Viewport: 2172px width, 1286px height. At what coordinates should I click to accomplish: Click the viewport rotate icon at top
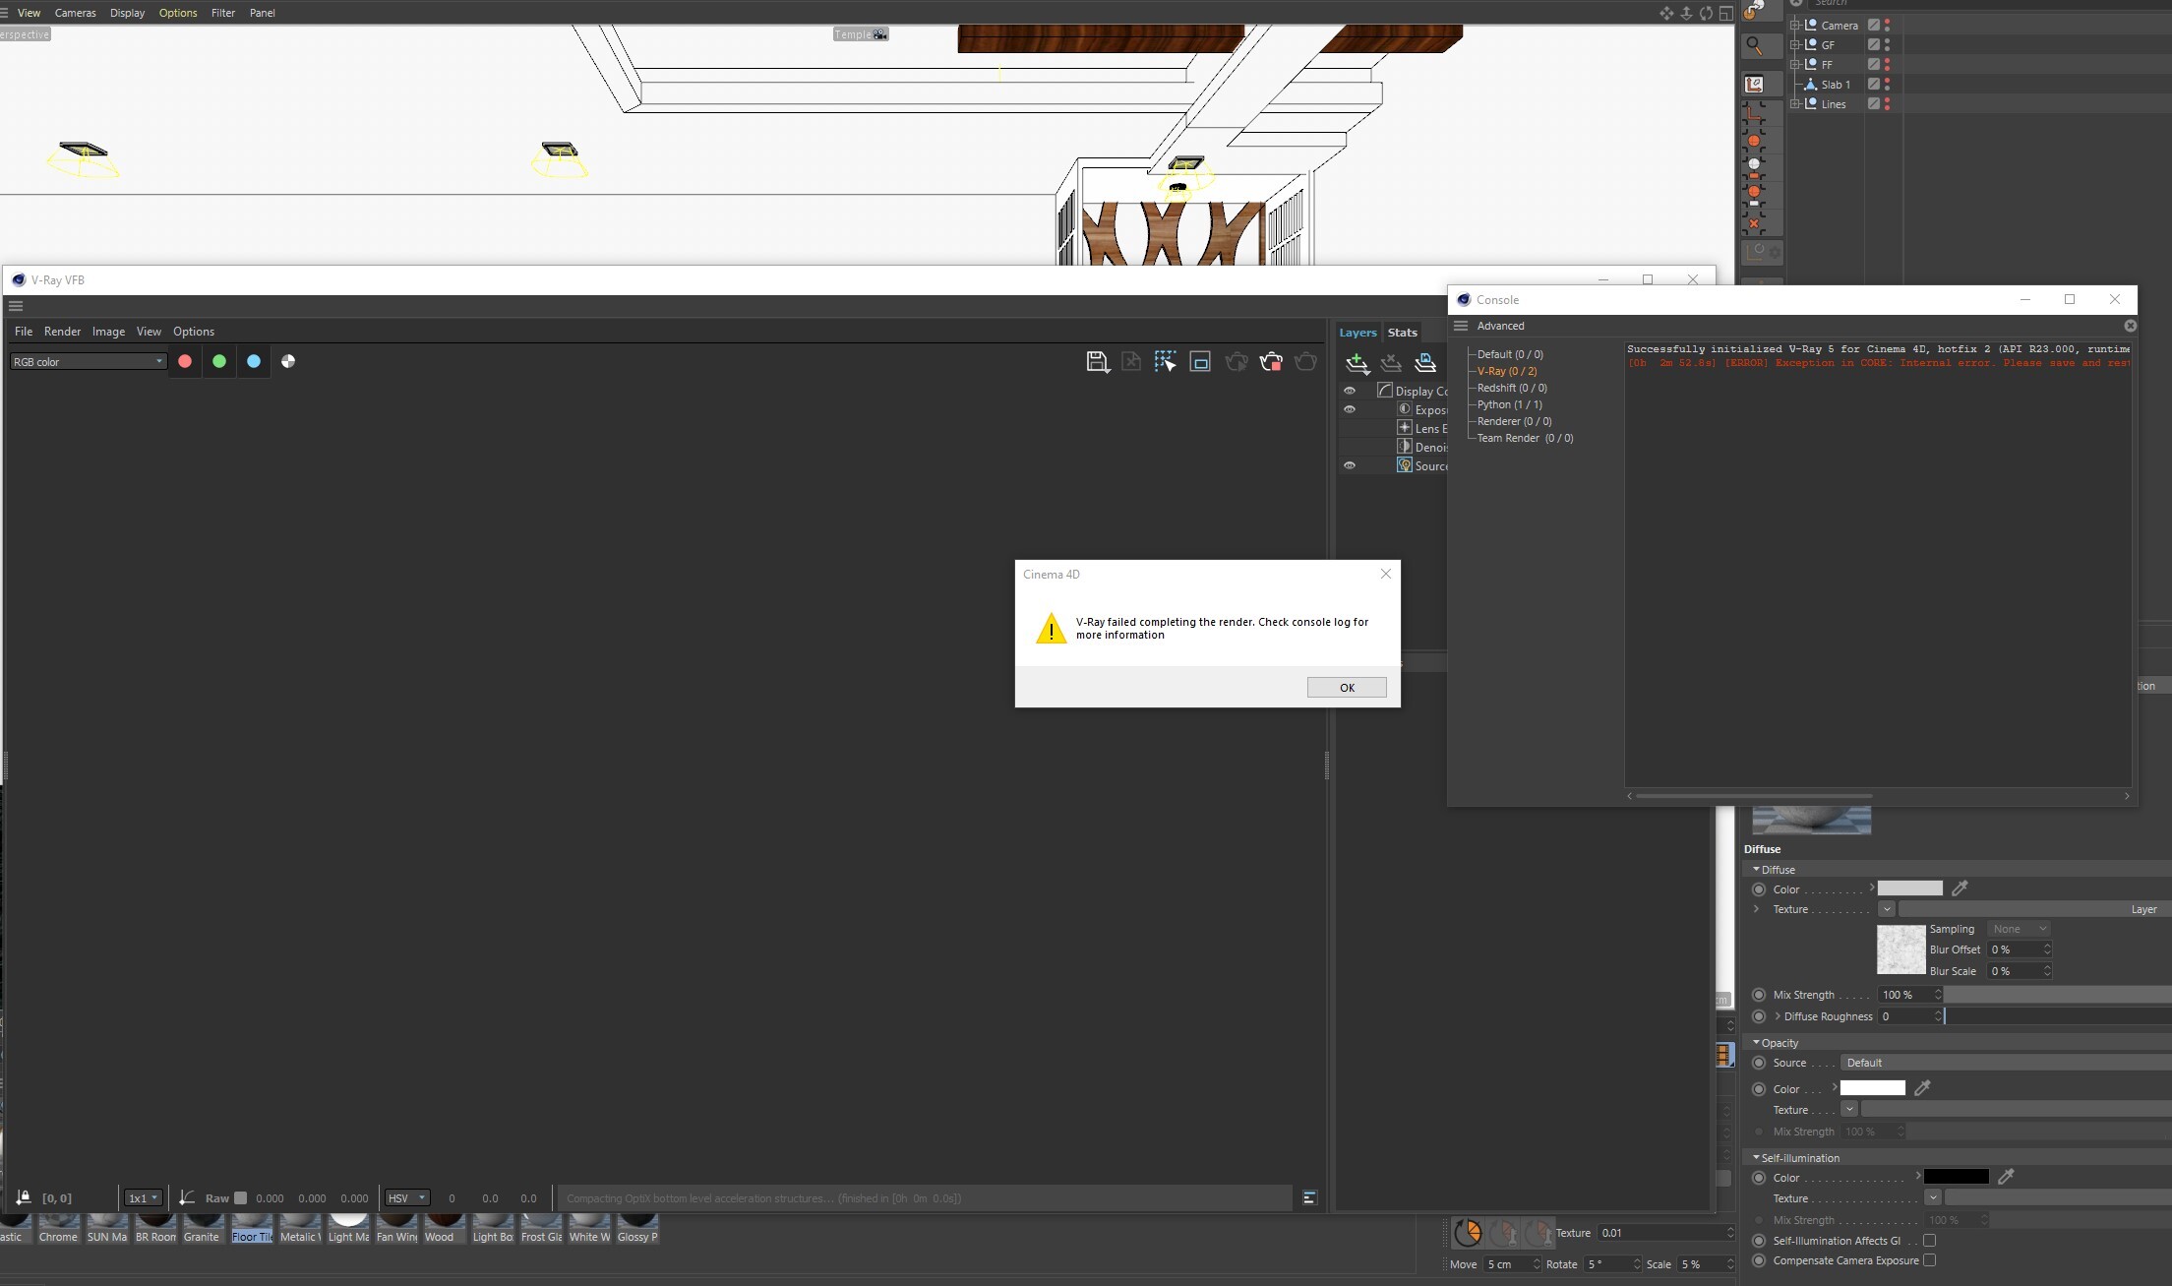[1706, 13]
